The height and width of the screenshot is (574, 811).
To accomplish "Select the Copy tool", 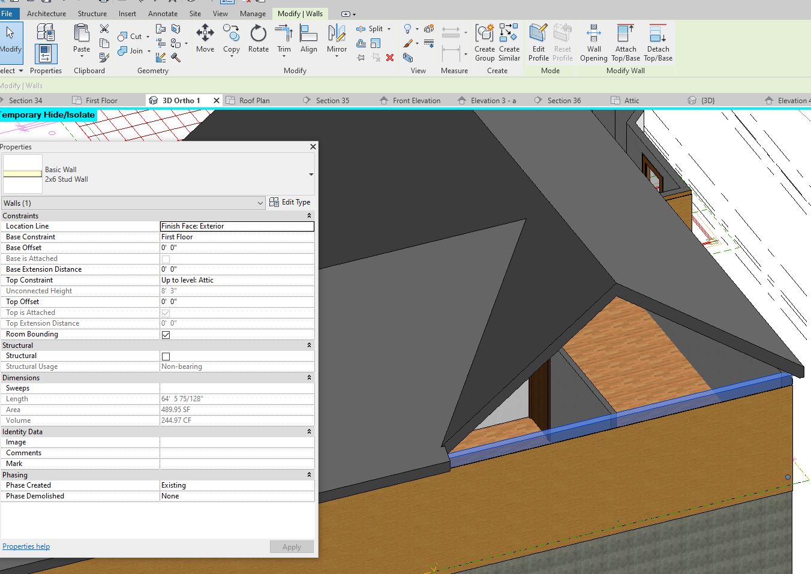I will coord(231,40).
